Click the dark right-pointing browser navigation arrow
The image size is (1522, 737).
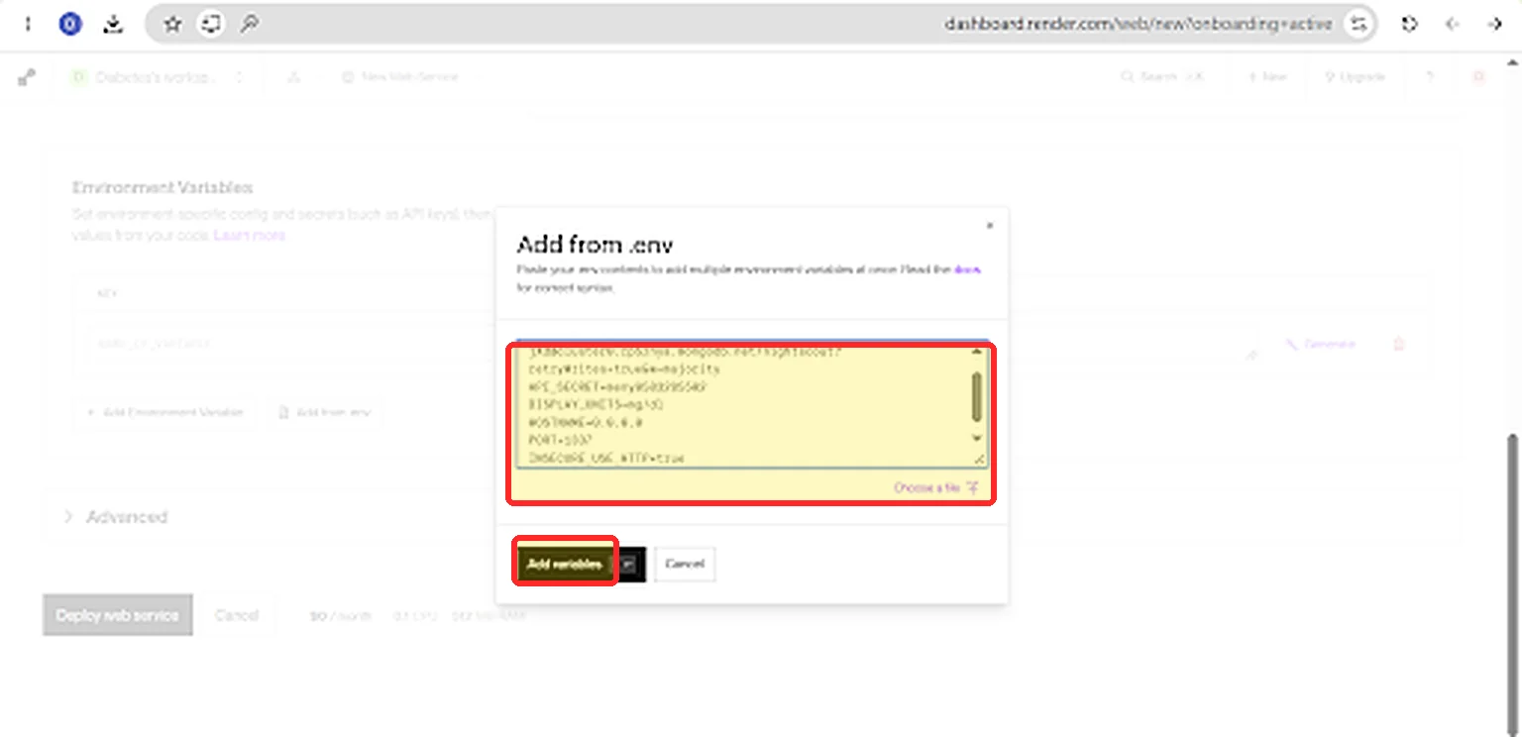tap(1495, 24)
